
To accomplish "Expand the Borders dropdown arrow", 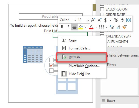I will click(x=106, y=27).
